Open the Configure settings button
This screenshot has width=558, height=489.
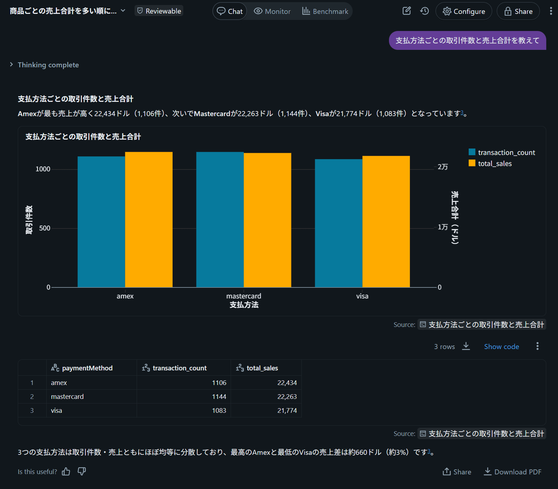(464, 11)
